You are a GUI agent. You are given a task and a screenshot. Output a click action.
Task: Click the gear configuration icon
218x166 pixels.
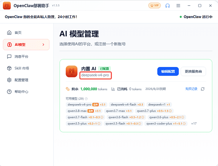point(9,80)
